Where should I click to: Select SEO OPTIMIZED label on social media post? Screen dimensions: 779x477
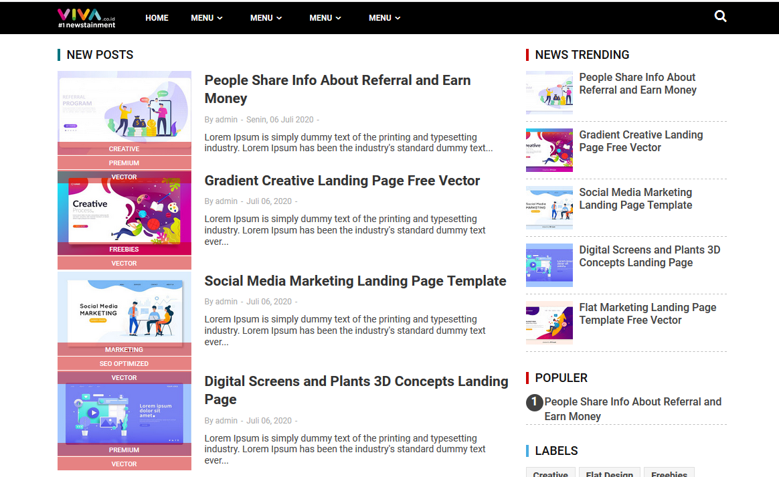point(124,363)
